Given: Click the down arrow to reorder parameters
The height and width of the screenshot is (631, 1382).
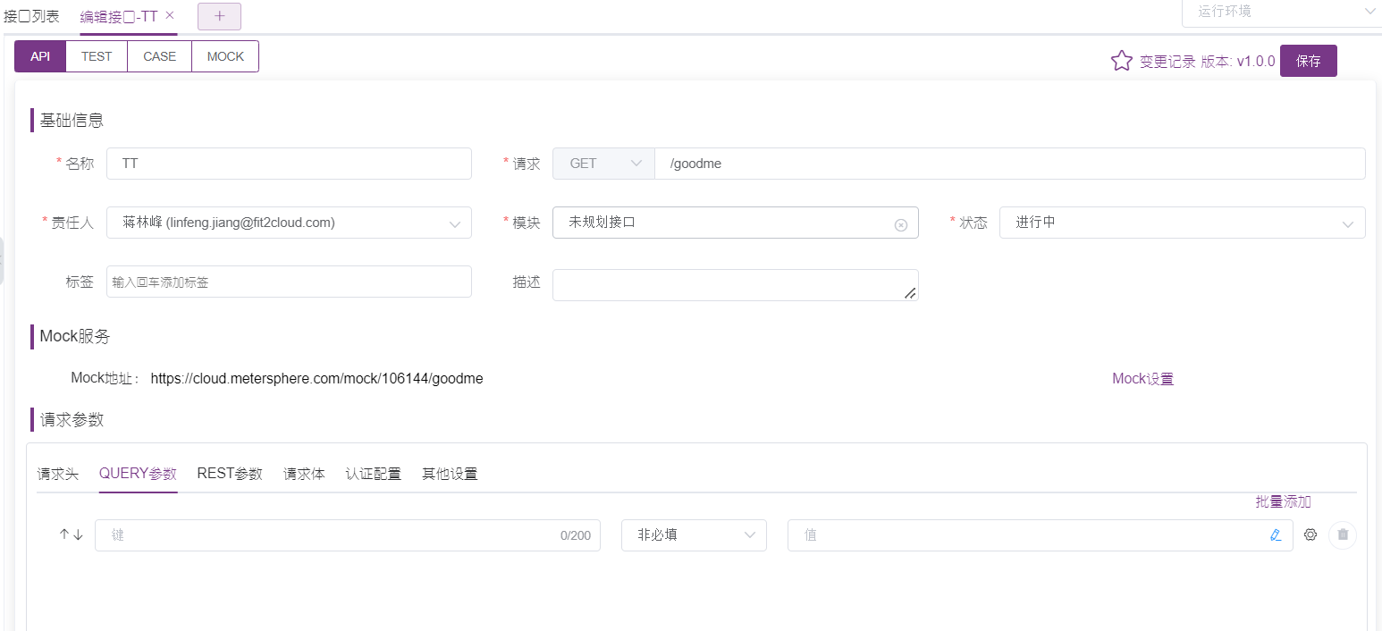Looking at the screenshot, I should click(76, 534).
